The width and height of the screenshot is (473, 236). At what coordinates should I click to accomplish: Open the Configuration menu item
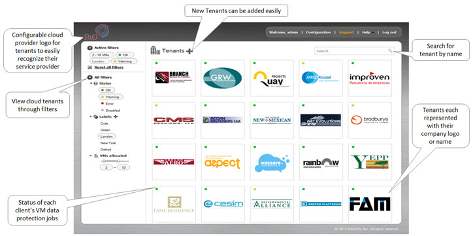tap(318, 32)
